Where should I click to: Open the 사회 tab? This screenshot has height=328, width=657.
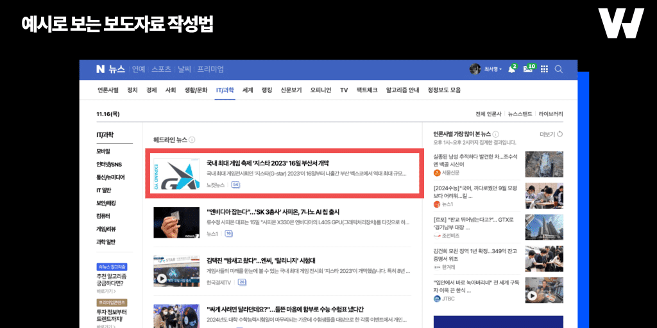pyautogui.click(x=171, y=90)
